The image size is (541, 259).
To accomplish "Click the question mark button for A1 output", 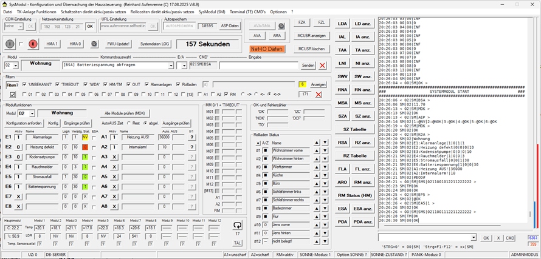I will 191,138.
